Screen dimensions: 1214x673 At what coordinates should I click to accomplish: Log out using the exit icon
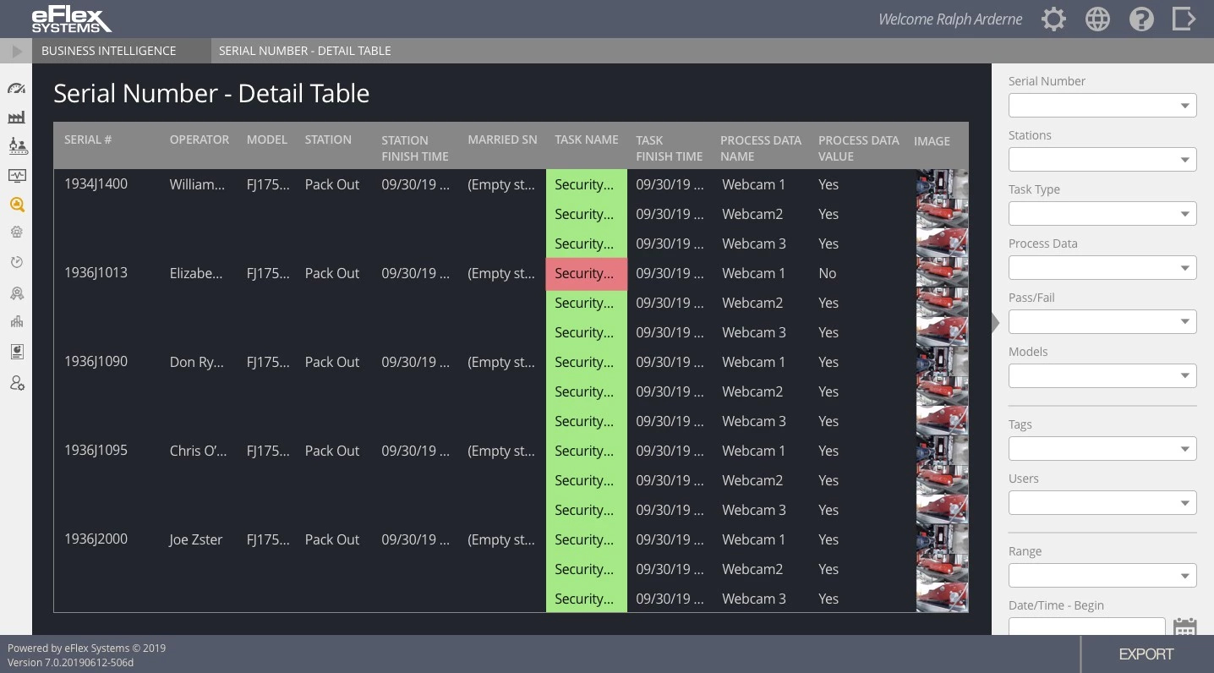(1184, 19)
